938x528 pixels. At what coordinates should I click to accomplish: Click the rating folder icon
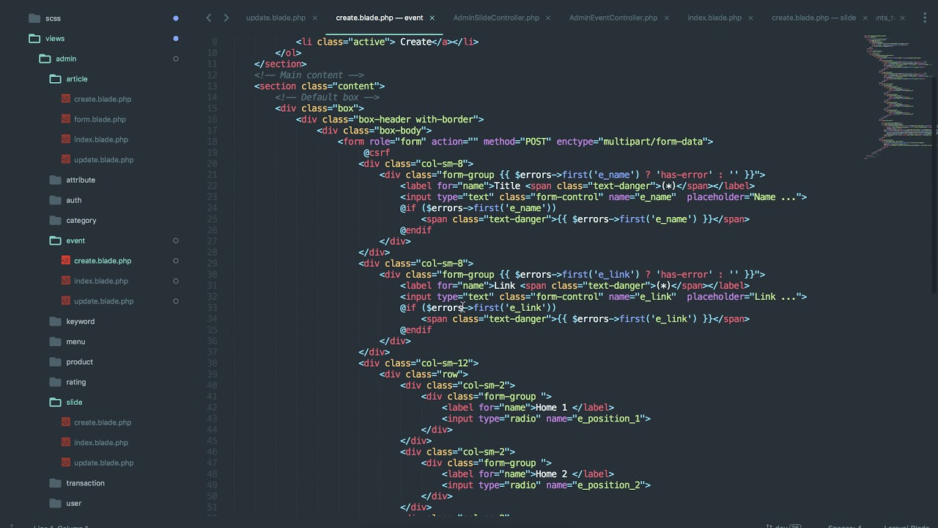(x=55, y=382)
